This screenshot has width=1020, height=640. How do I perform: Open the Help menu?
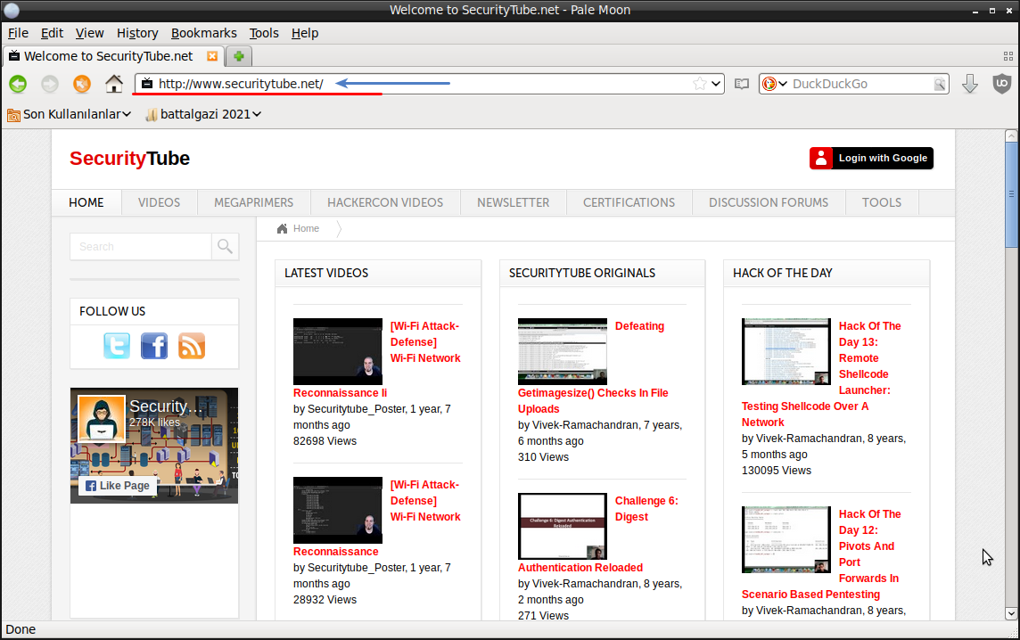pyautogui.click(x=304, y=33)
